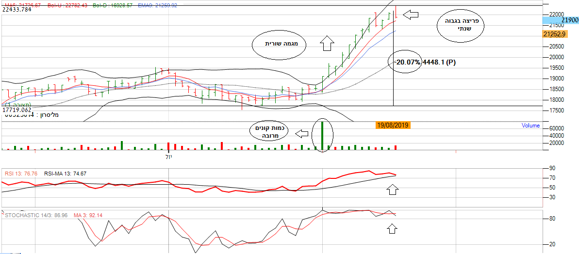This screenshot has height=254, width=579.
Task: Click the 4448.1 (P) measurement text
Action: pos(439,62)
